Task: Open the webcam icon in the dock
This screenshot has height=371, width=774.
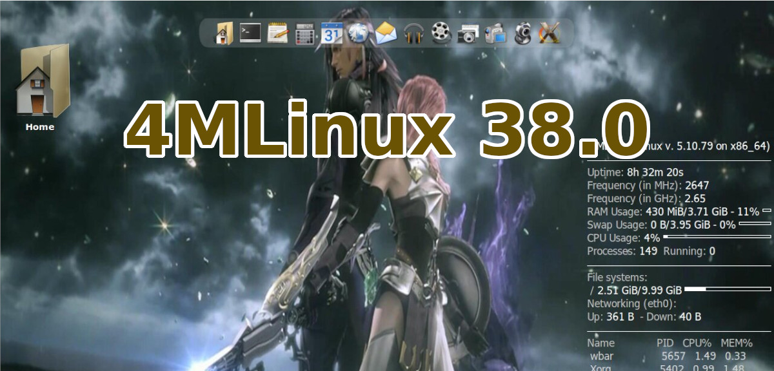Action: click(x=523, y=32)
